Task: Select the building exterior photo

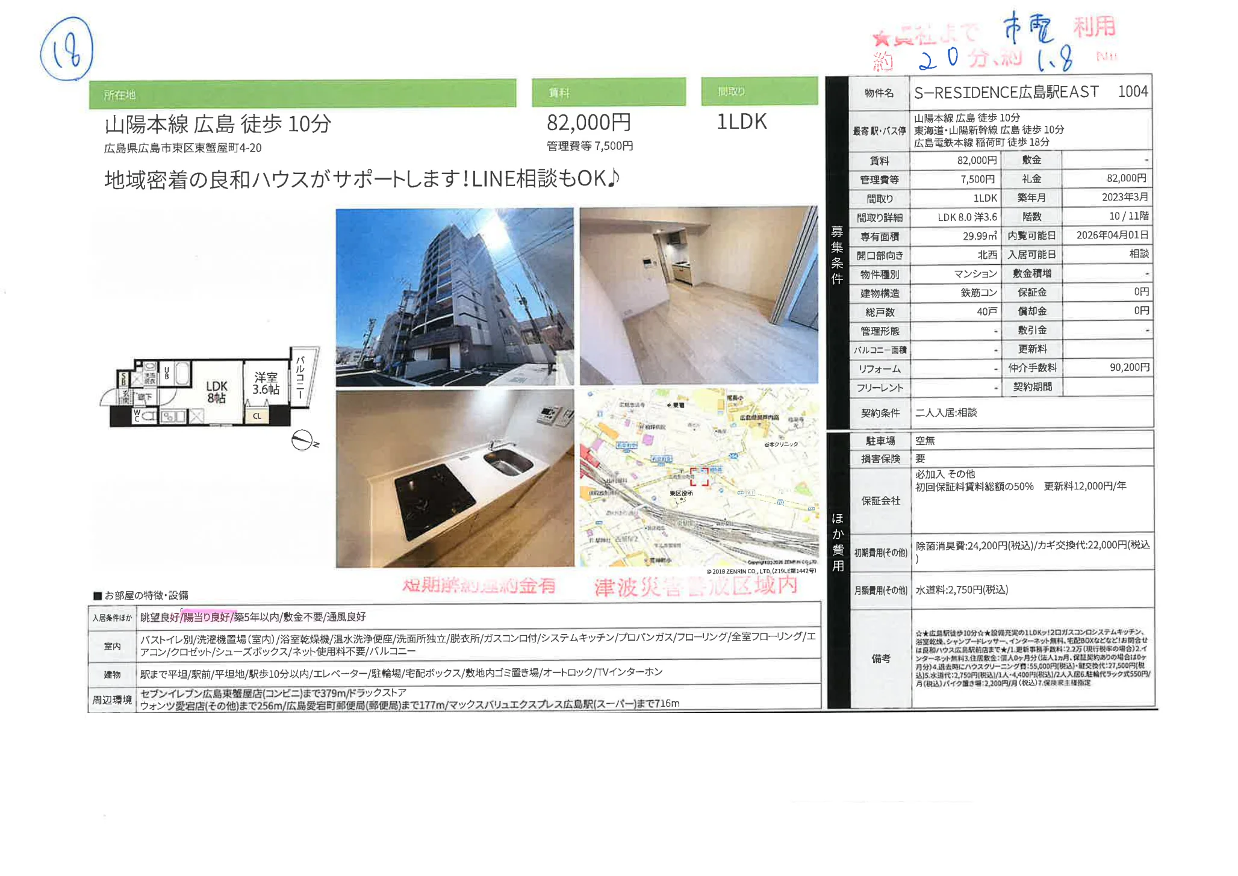Action: (x=455, y=295)
